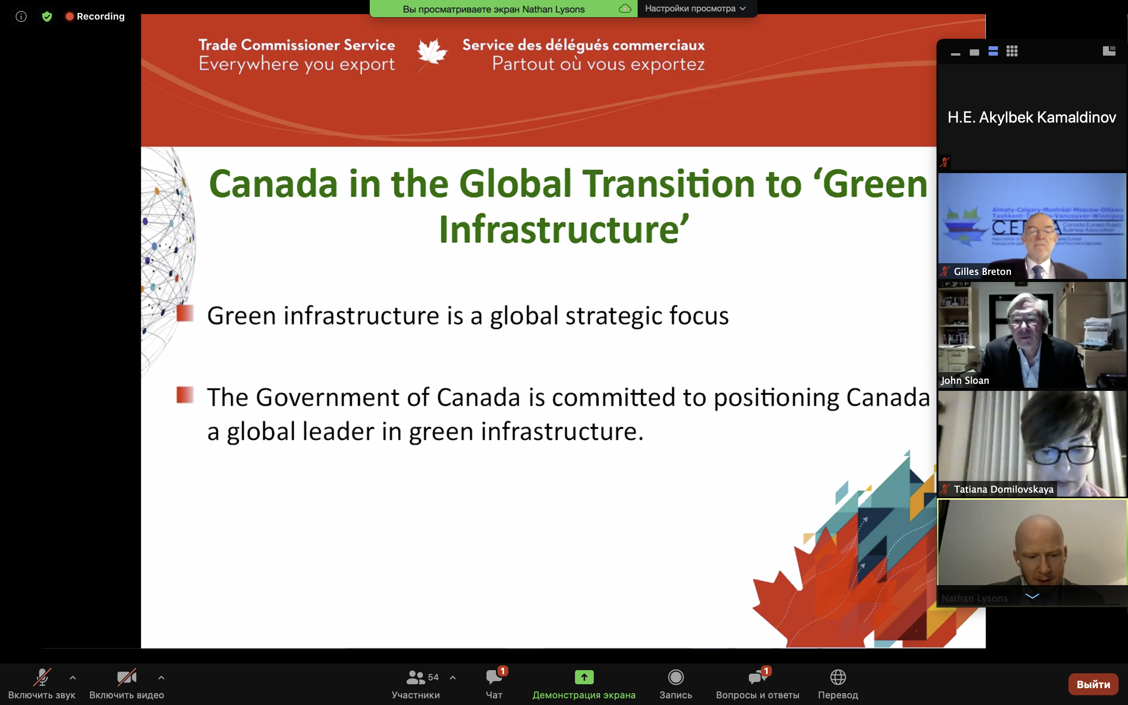Click the Запись record button
1128x705 pixels.
tap(675, 684)
